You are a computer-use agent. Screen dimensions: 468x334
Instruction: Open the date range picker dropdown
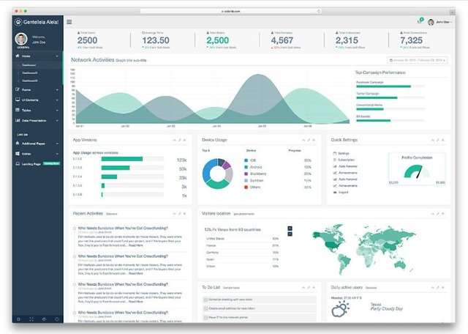pos(418,60)
